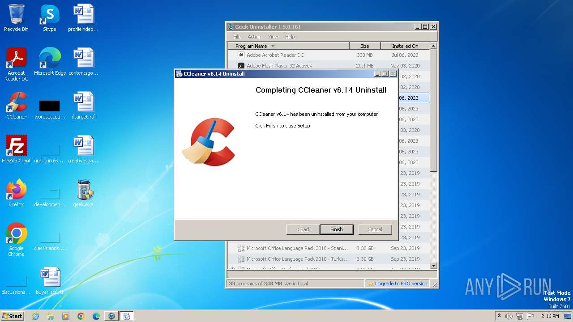Click Adobe Flash Player 32 ActiveX icon

pyautogui.click(x=241, y=66)
